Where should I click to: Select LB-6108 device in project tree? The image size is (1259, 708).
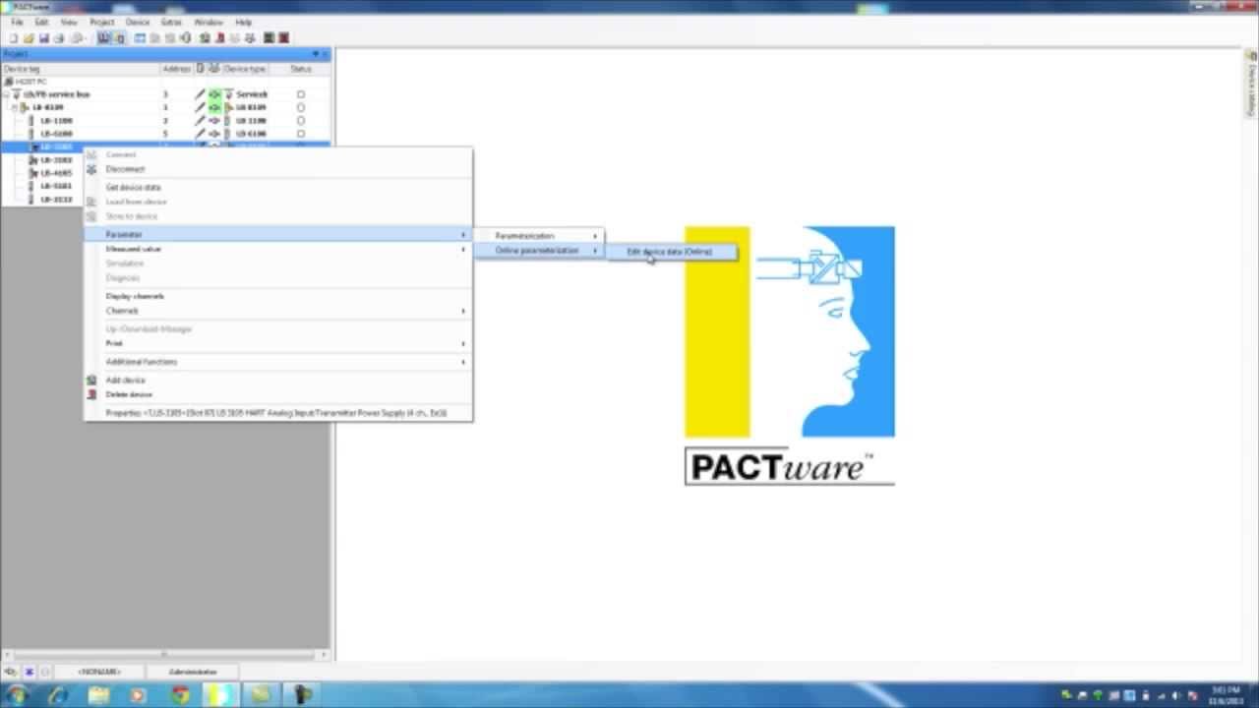click(x=56, y=134)
